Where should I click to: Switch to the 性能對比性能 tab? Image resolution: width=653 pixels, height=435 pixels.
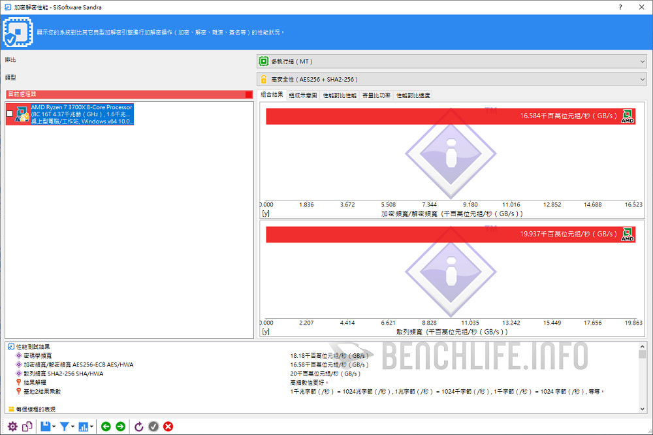coord(340,95)
